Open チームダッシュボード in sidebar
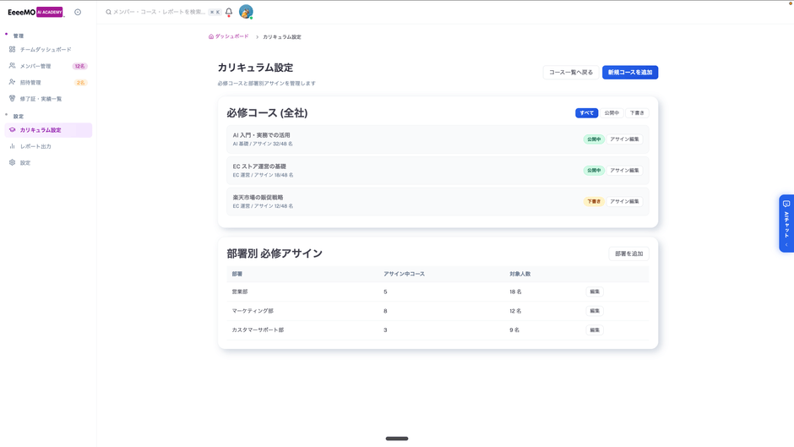This screenshot has height=447, width=794. point(48,50)
